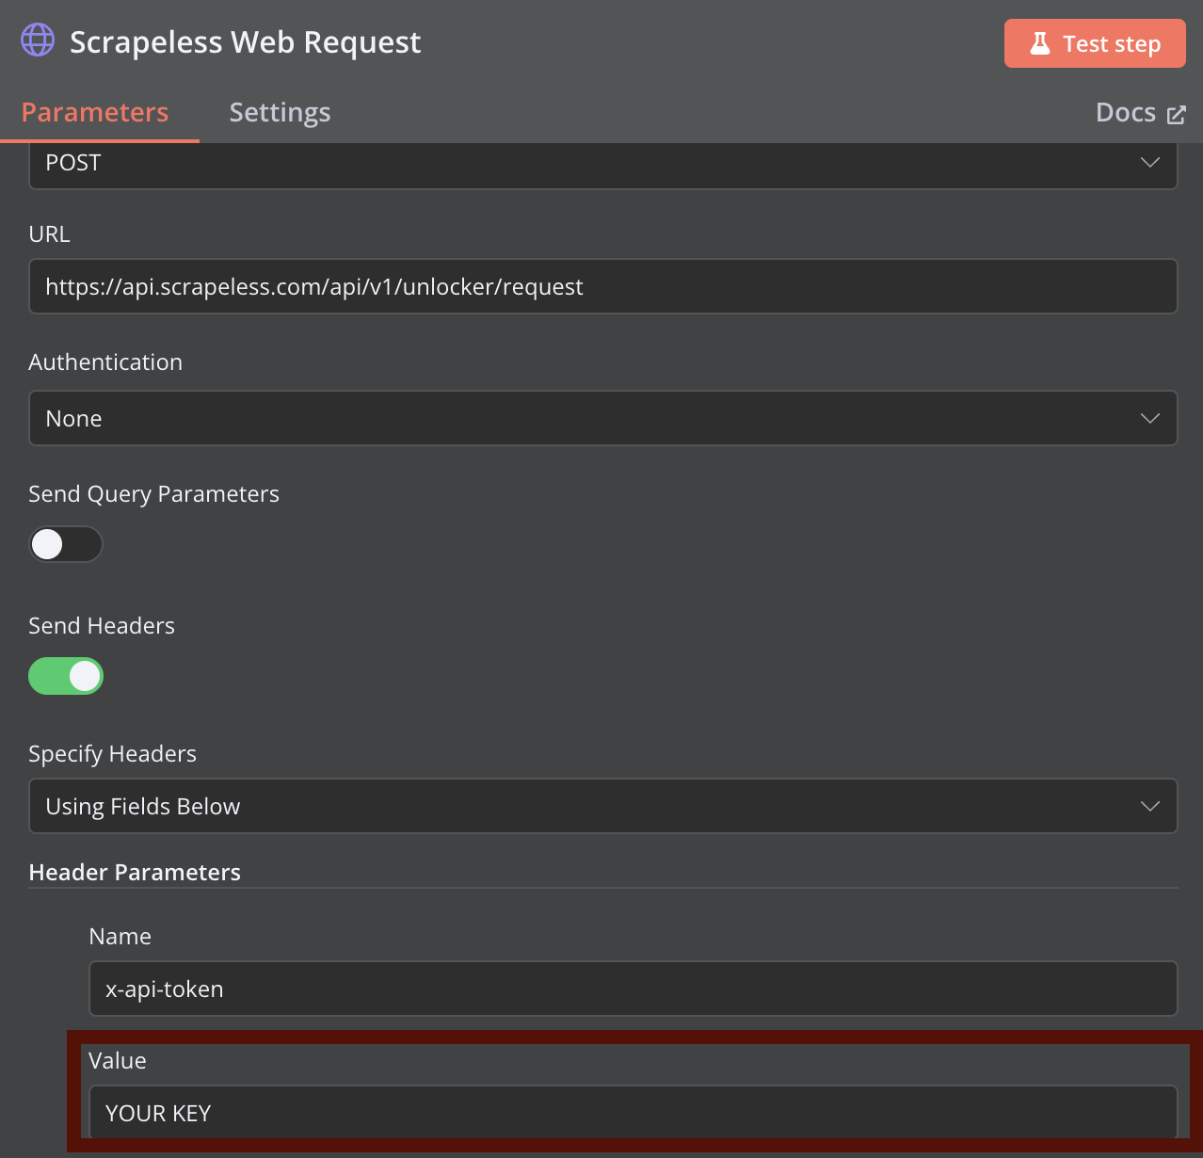The width and height of the screenshot is (1203, 1158).
Task: Switch to the Settings tab
Action: pos(280,113)
